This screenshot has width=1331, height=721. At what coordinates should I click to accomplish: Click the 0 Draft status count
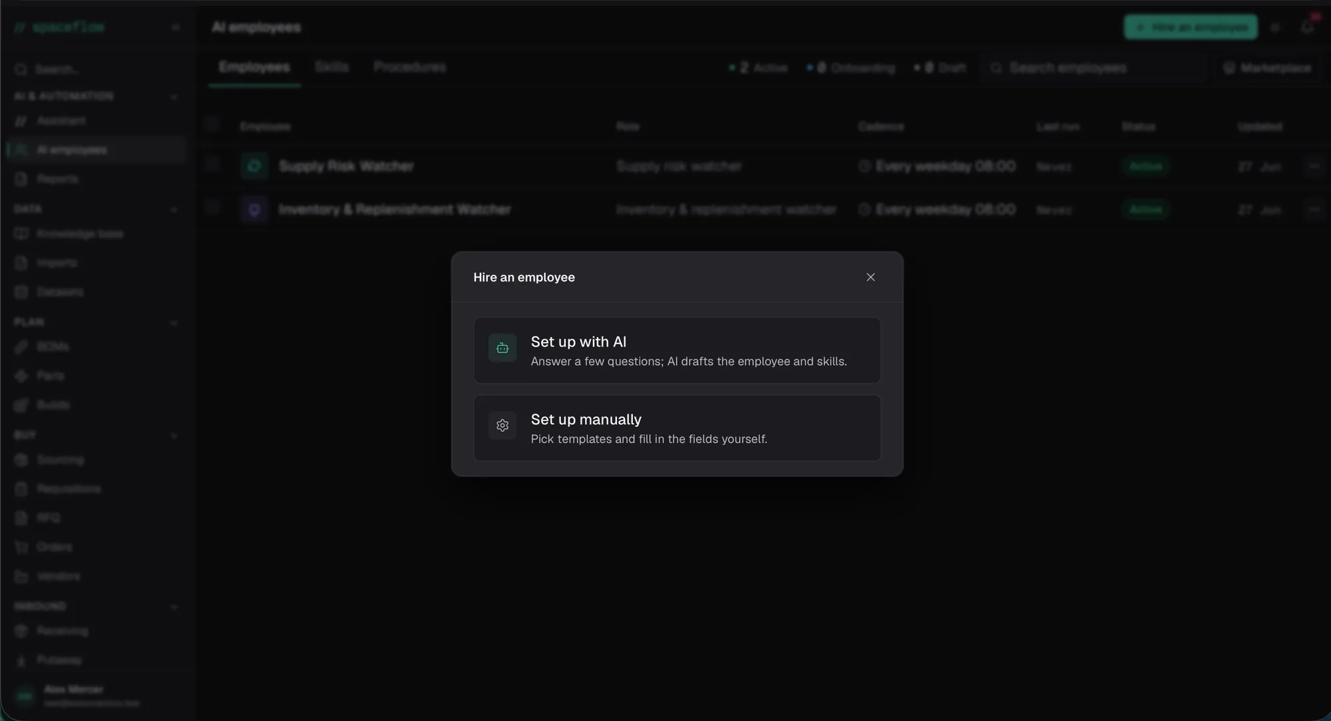[940, 68]
